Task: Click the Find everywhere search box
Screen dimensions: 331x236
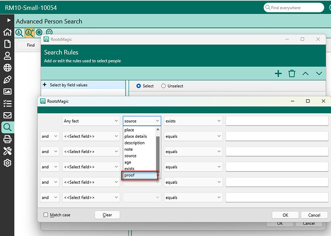Action: click(x=294, y=8)
